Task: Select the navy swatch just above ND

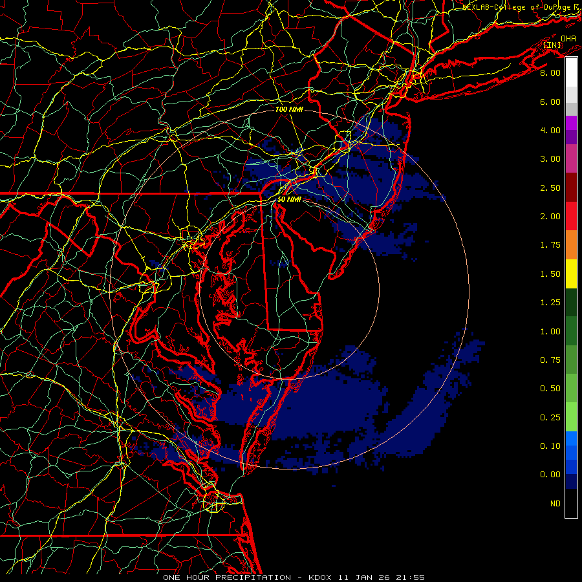Action: (571, 482)
